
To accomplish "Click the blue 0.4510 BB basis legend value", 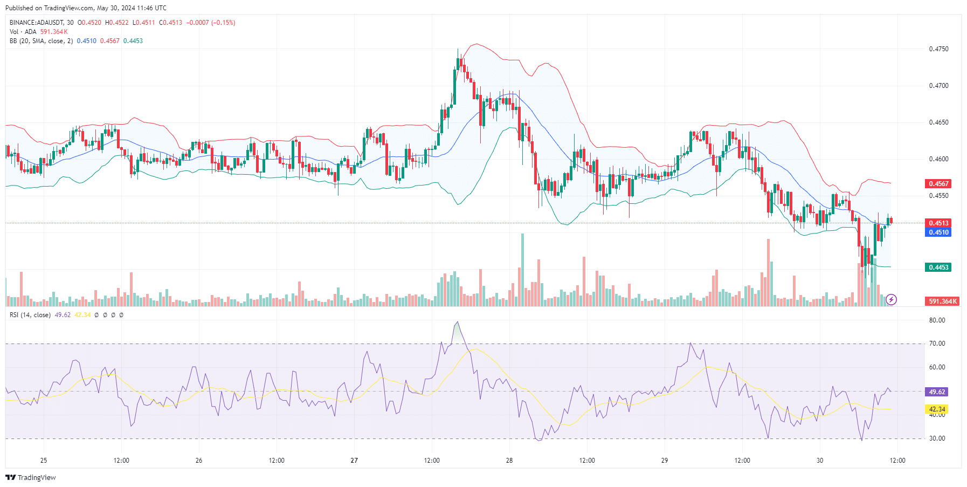I will point(87,41).
